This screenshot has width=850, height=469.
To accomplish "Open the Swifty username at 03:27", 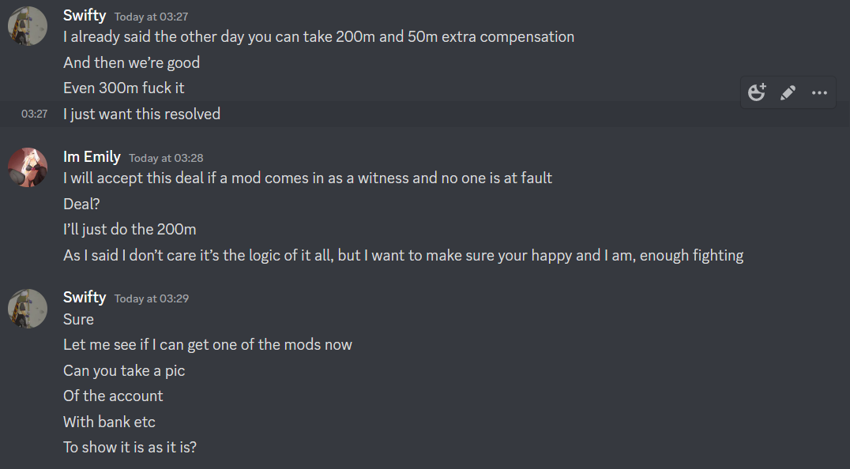I will (85, 16).
